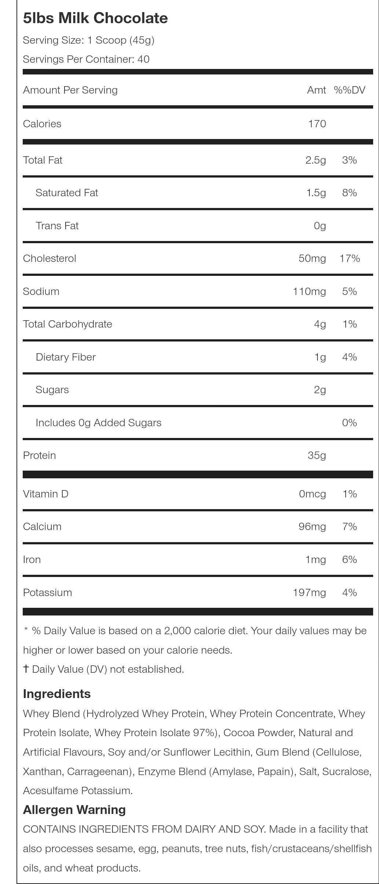Click the 5lbs Milk Chocolate heading
This screenshot has width=379, height=884.
click(95, 18)
